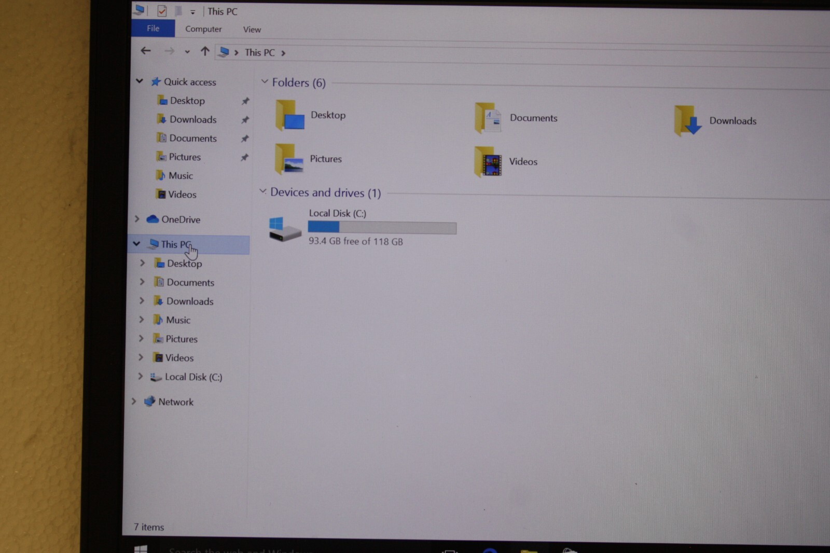830x553 pixels.
Task: Select the Pictures folder icon in Folders
Action: [x=288, y=158]
